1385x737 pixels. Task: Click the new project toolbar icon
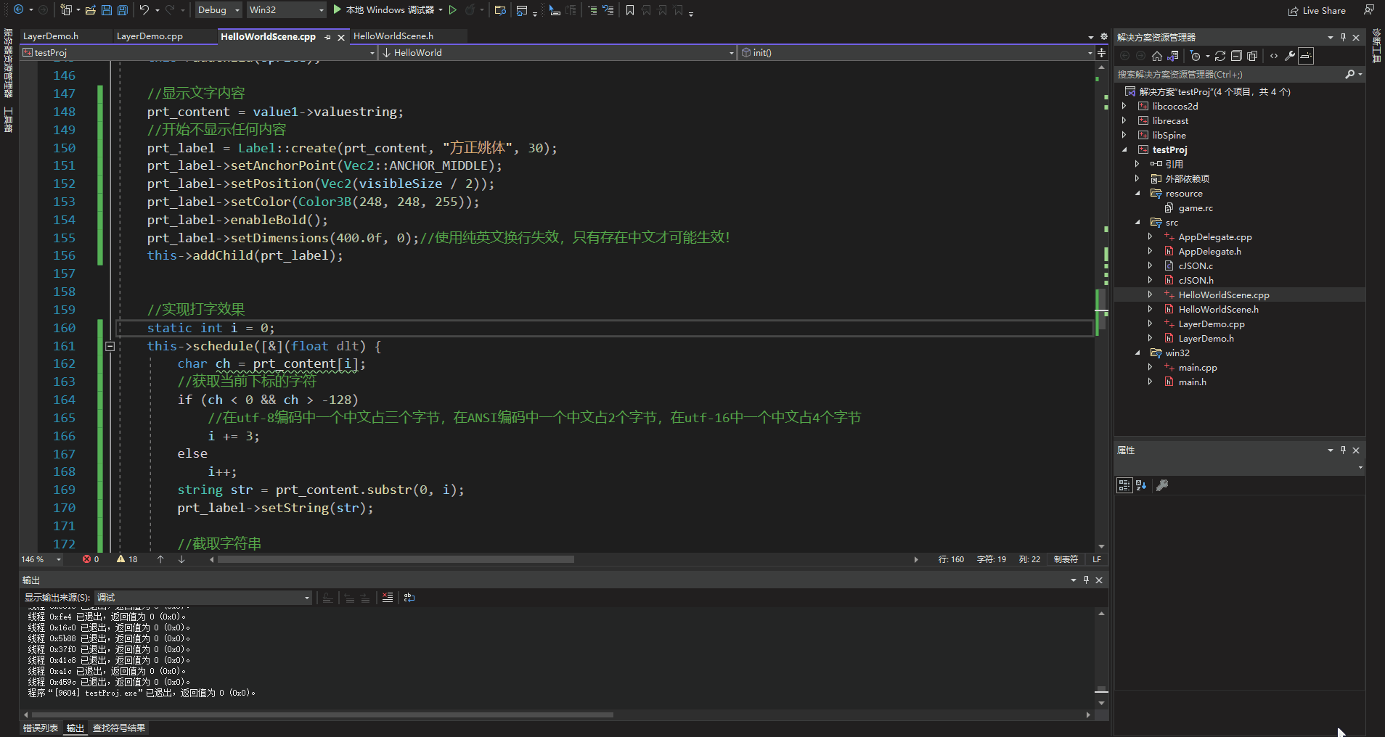point(66,9)
